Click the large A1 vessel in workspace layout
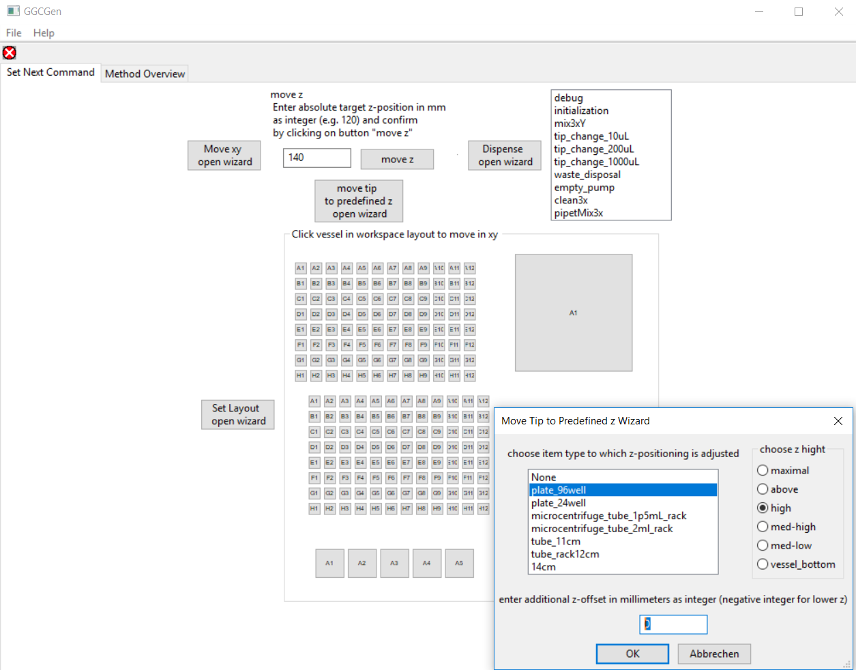The image size is (856, 670). (x=573, y=313)
